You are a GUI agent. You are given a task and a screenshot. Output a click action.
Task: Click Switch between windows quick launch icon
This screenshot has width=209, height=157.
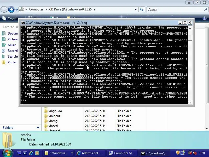tap(25, 153)
